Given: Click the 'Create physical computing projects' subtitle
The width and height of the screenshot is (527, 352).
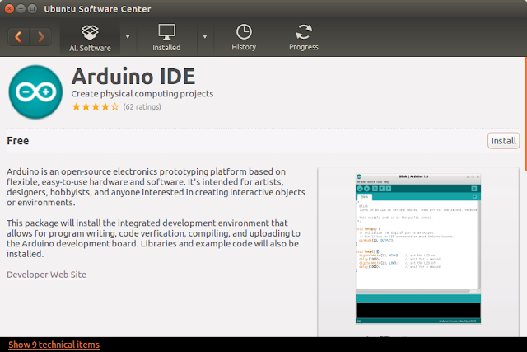Looking at the screenshot, I should (x=142, y=93).
